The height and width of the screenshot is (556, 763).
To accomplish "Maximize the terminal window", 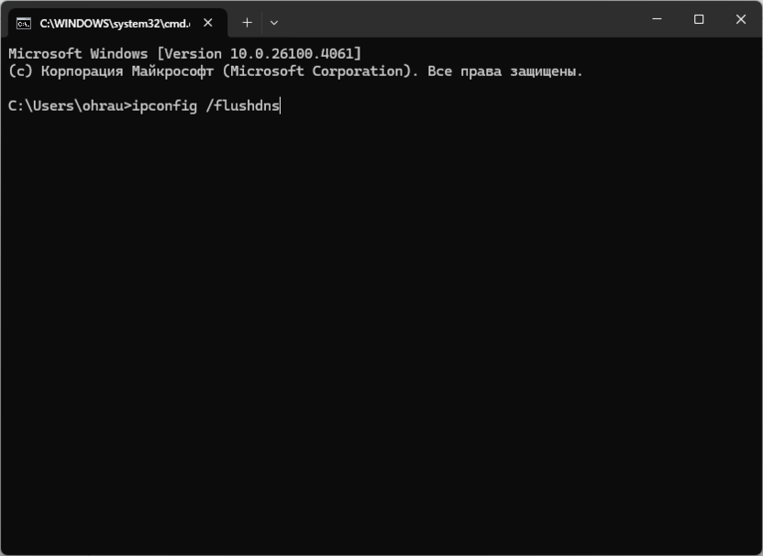I will click(699, 19).
